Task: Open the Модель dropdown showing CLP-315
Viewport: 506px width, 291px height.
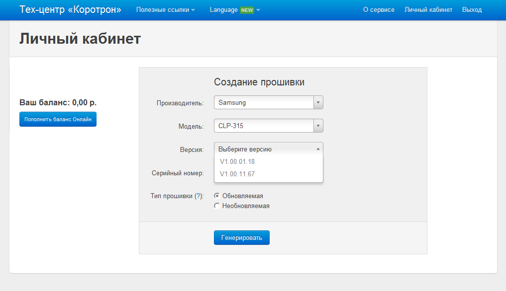Action: click(269, 126)
